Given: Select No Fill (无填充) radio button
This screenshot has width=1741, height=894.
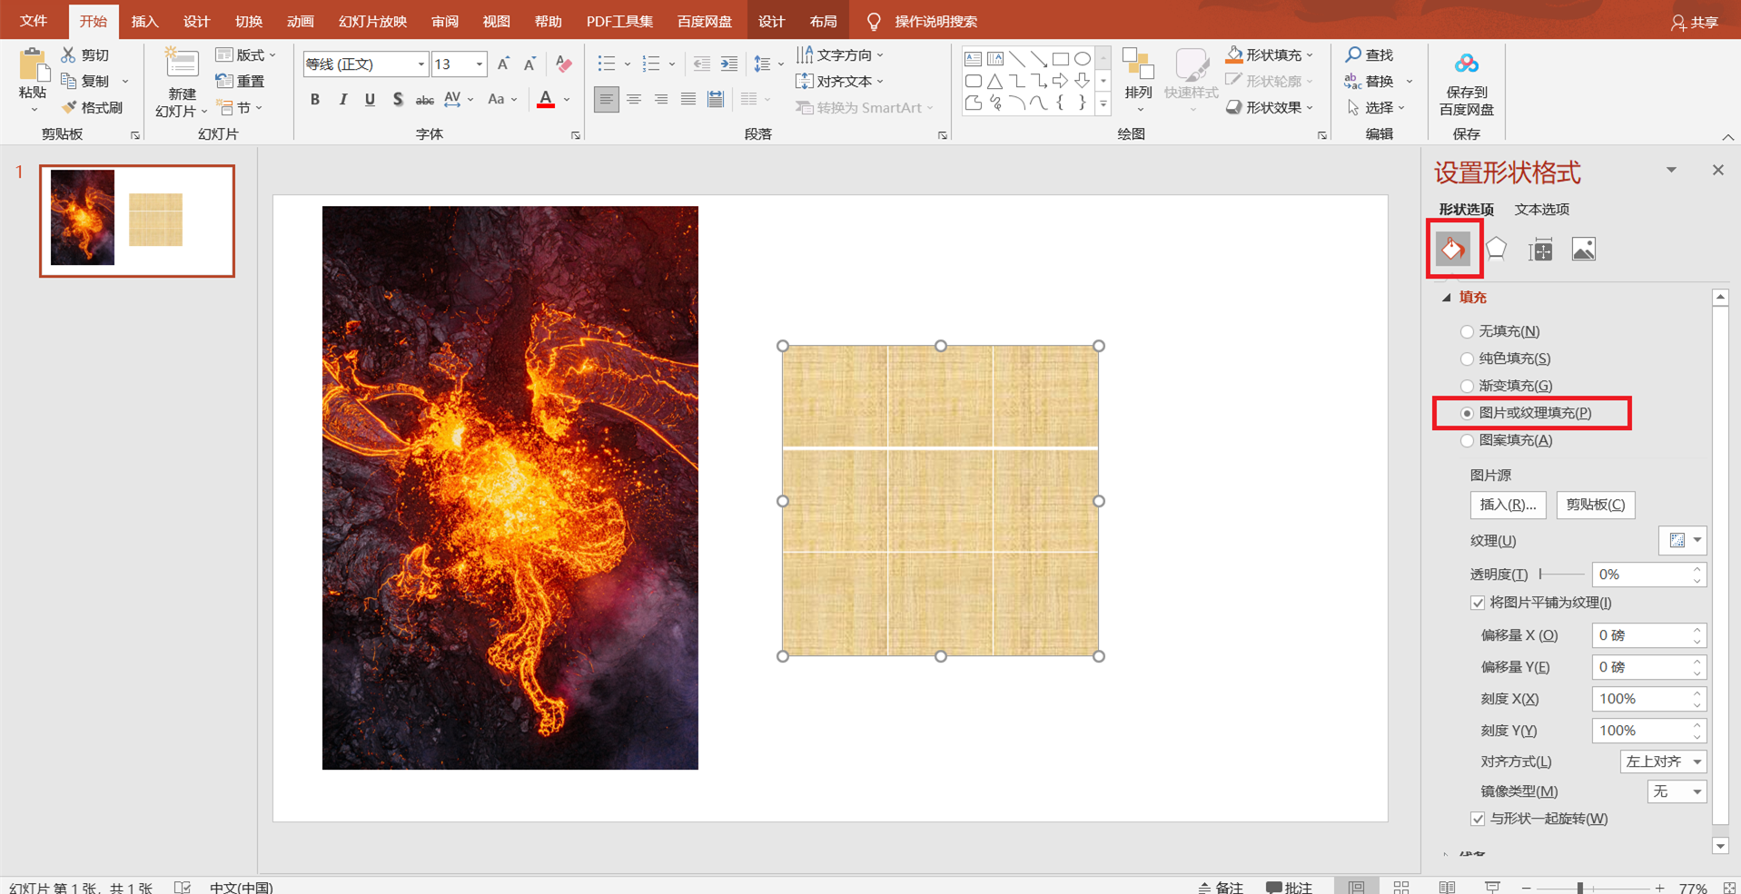Looking at the screenshot, I should coord(1467,332).
